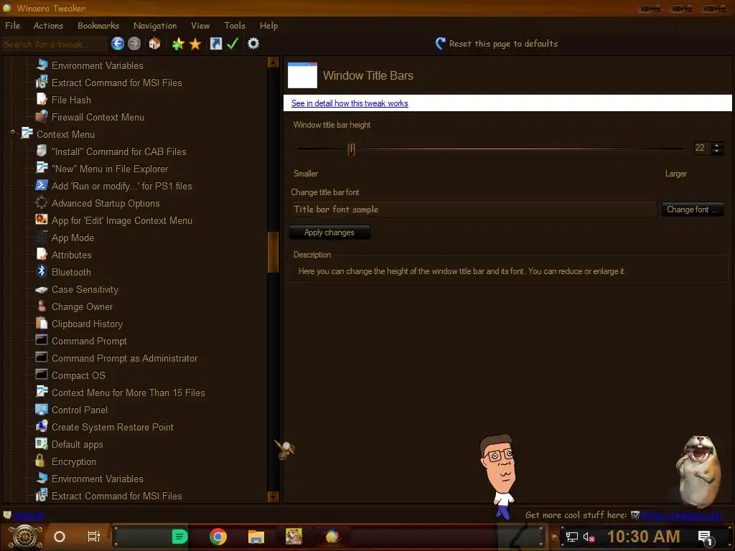This screenshot has width=735, height=551.
Task: Open Start menu with steampunk gear button
Action: tap(25, 537)
